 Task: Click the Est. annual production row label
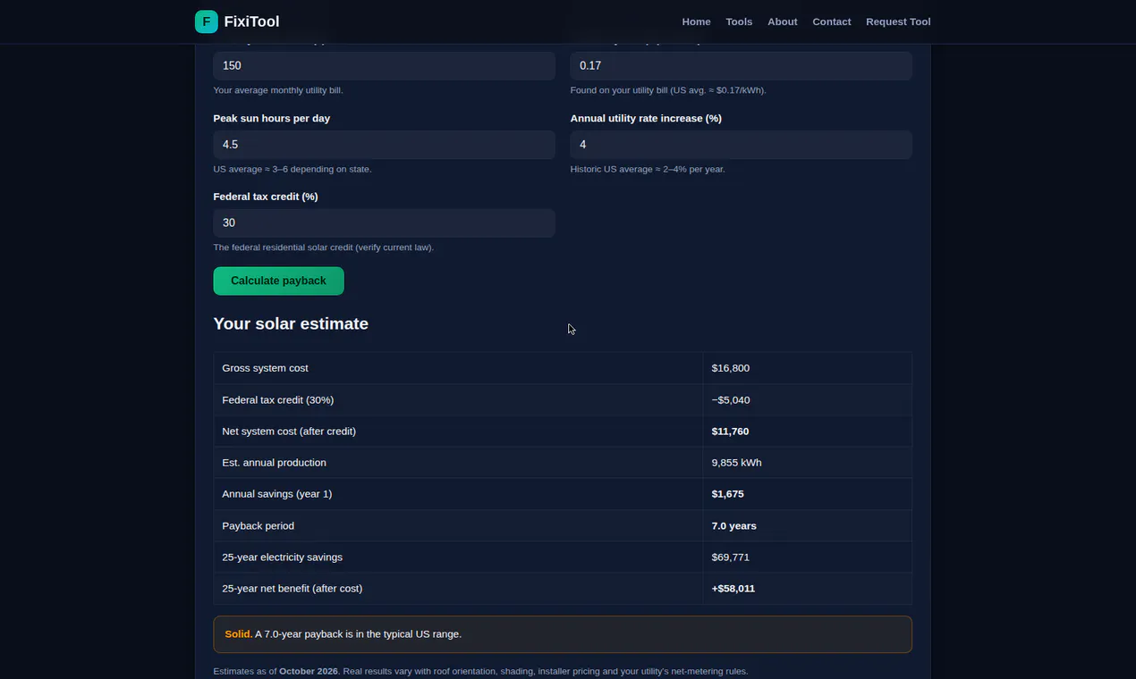pyautogui.click(x=274, y=463)
